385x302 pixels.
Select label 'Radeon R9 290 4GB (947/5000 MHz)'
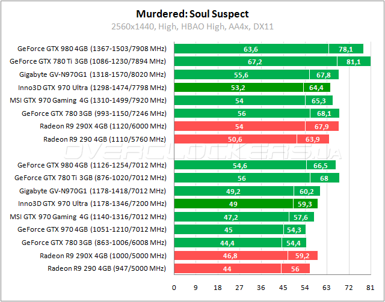click(x=107, y=268)
